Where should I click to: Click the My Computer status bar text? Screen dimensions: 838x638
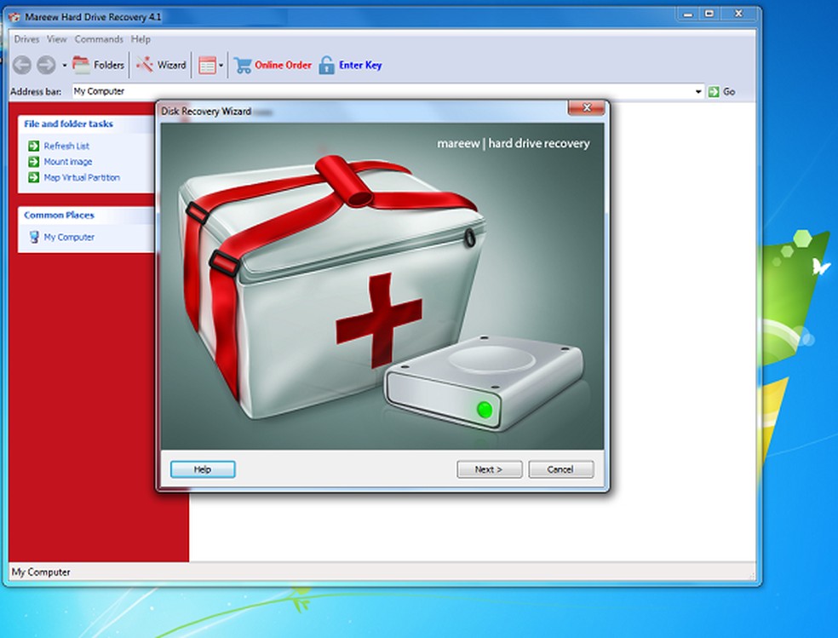[x=41, y=572]
